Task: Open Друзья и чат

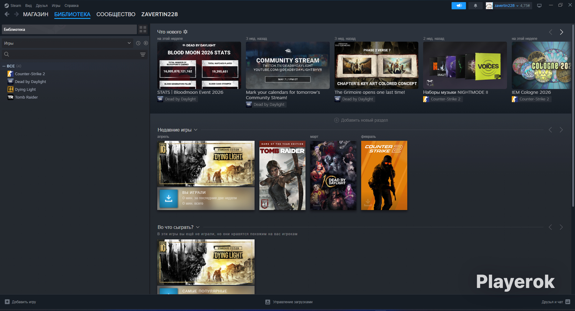Action: [556, 302]
